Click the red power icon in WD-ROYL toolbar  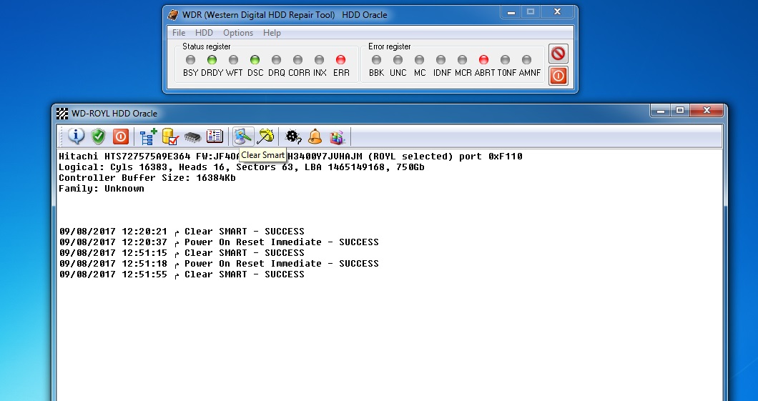[120, 137]
